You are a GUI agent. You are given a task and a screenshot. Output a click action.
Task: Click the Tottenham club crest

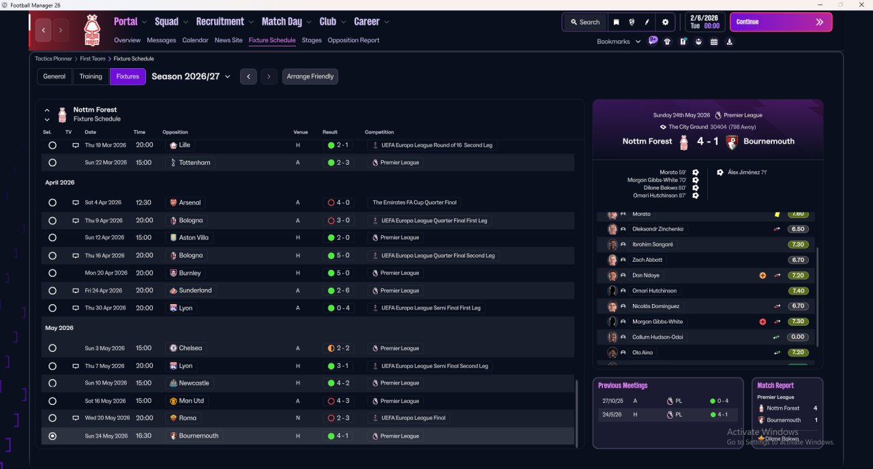pos(173,163)
